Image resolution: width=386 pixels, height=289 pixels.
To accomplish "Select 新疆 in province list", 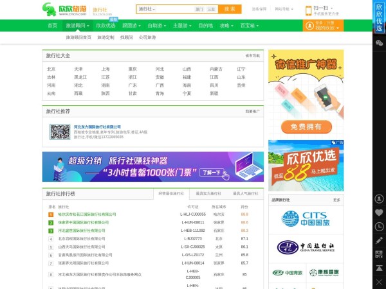I will 214,93.
